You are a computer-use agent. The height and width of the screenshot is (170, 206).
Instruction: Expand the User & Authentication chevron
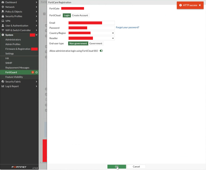pyautogui.click(x=36, y=26)
